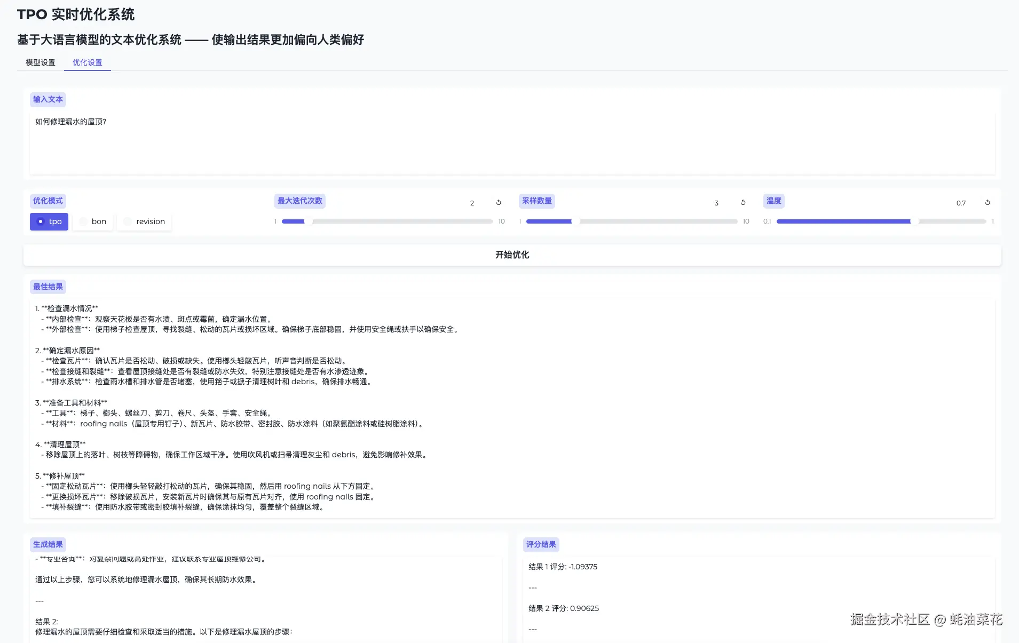
Task: Reset the 最大迭代次数 slider value
Action: tap(499, 203)
